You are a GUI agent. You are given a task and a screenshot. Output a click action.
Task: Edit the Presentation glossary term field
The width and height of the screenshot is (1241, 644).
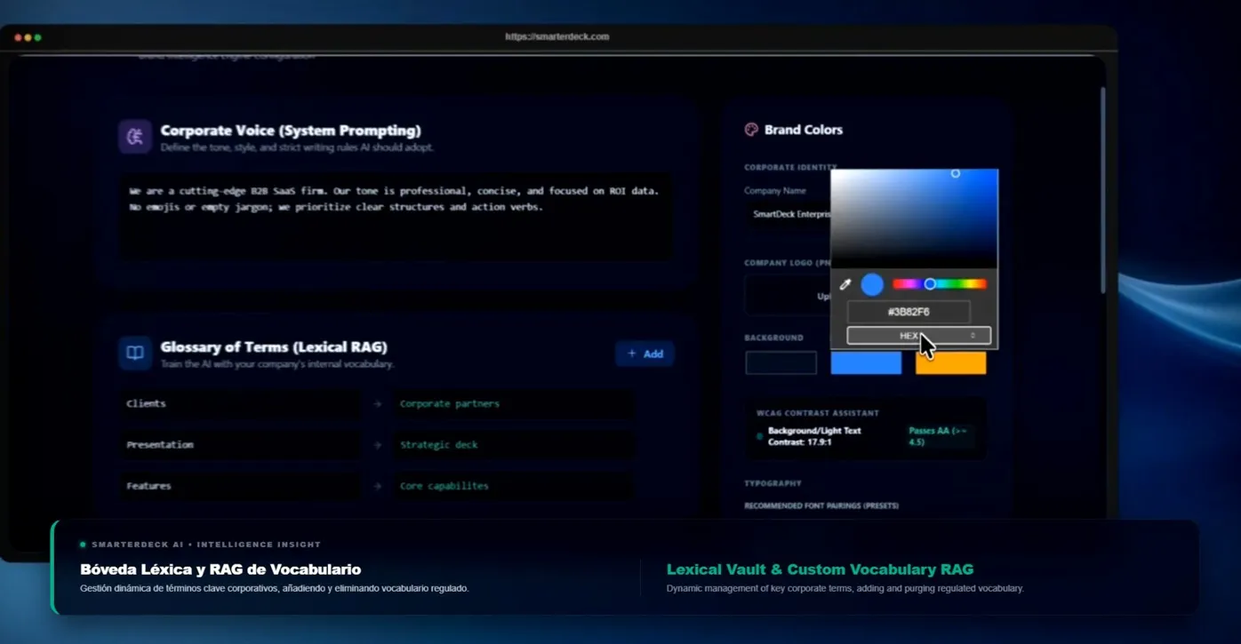(x=240, y=445)
